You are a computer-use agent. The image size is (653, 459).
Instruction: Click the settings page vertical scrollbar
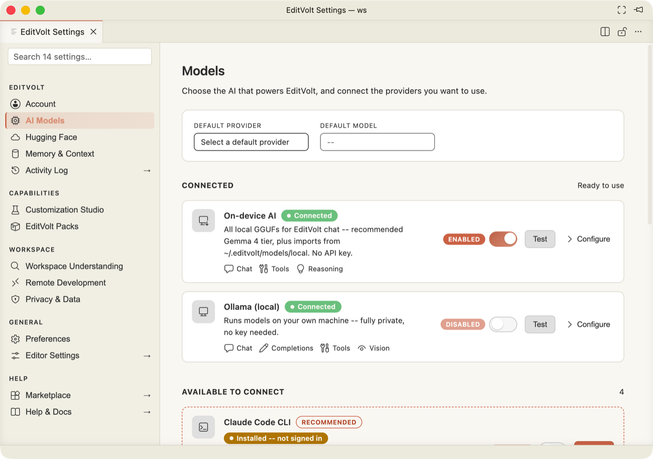click(x=650, y=135)
